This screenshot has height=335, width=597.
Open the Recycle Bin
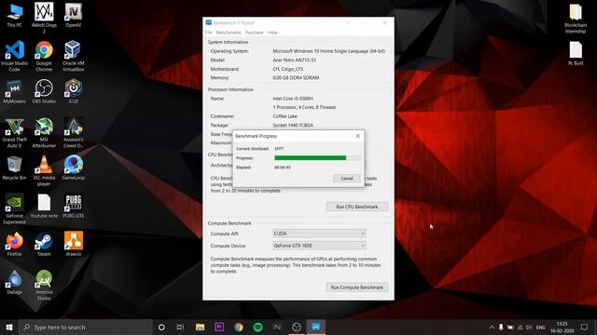pos(15,167)
